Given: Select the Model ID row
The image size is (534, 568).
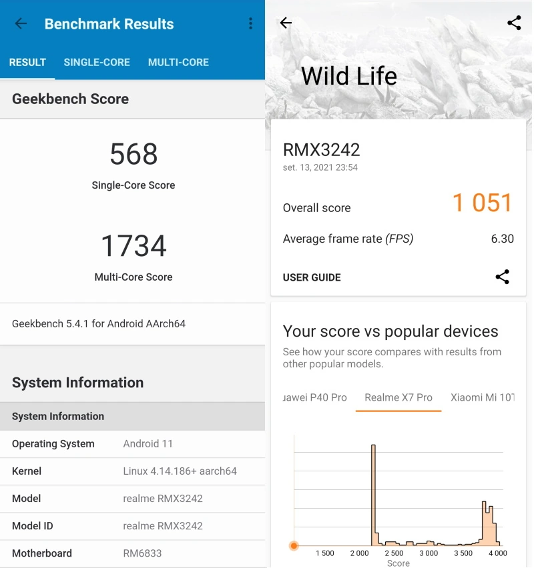Looking at the screenshot, I should 132,526.
